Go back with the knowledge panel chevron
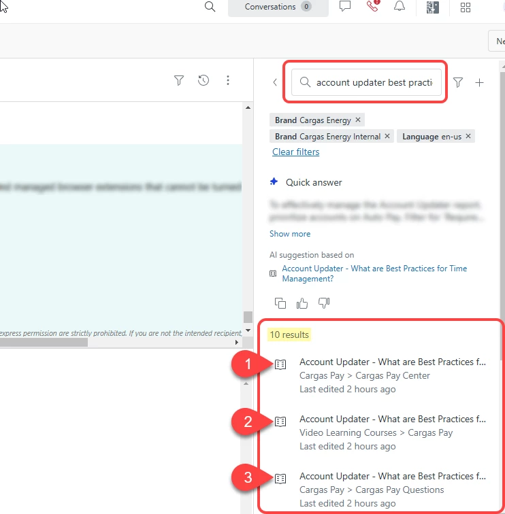This screenshot has width=505, height=514. (x=275, y=82)
